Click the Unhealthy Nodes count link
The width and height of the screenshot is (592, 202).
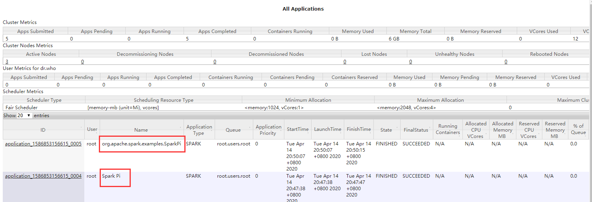coord(410,62)
